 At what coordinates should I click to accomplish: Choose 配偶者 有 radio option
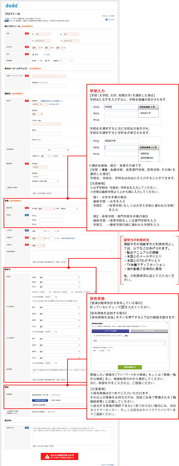pyautogui.click(x=39, y=61)
